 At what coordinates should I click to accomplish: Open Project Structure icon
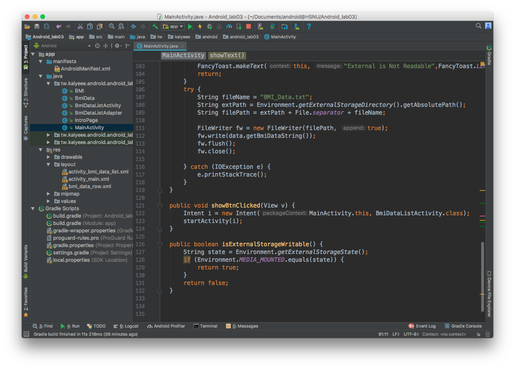click(x=285, y=26)
